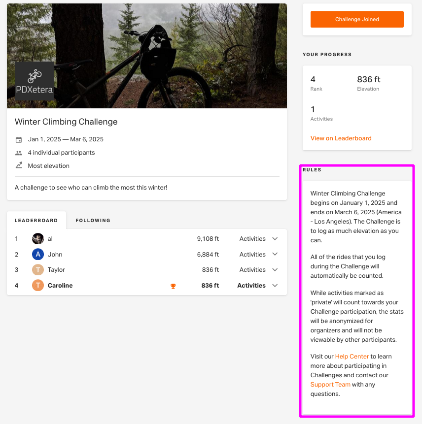Click the elevation chart icon
422x424 pixels.
tap(19, 165)
